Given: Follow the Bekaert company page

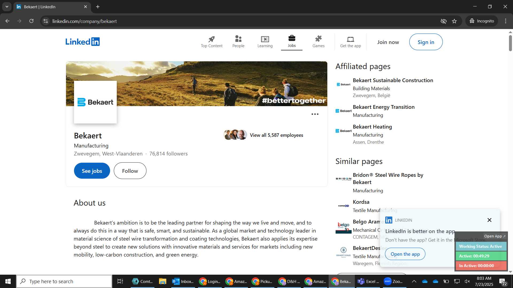Looking at the screenshot, I should [130, 171].
